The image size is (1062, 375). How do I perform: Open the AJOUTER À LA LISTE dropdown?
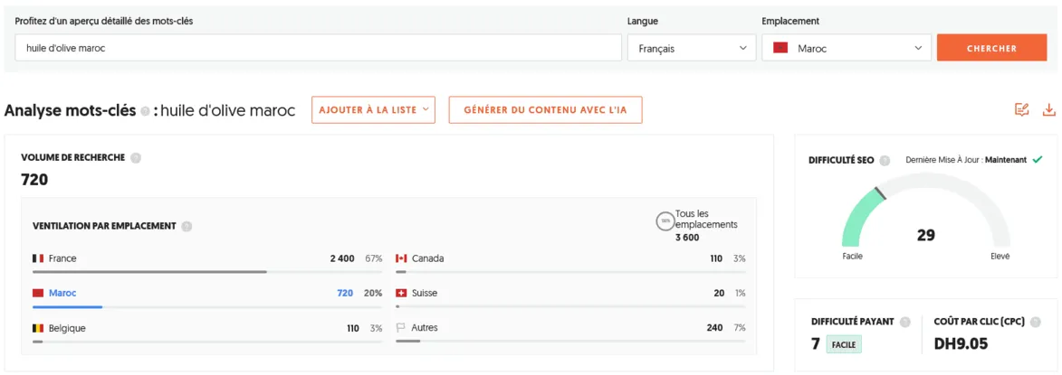(x=373, y=110)
